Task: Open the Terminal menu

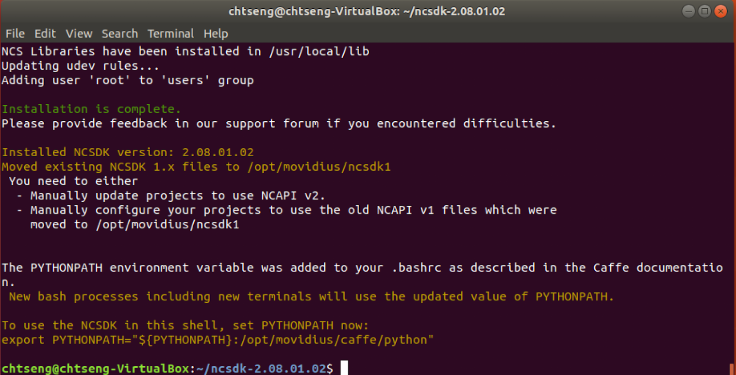Action: [171, 33]
